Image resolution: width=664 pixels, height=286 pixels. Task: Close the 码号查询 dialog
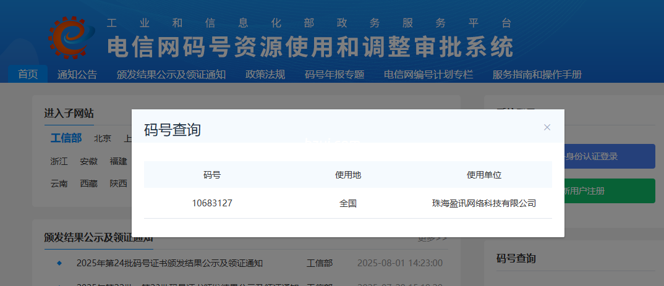(547, 127)
